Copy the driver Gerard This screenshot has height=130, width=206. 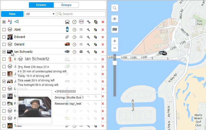[95, 44]
